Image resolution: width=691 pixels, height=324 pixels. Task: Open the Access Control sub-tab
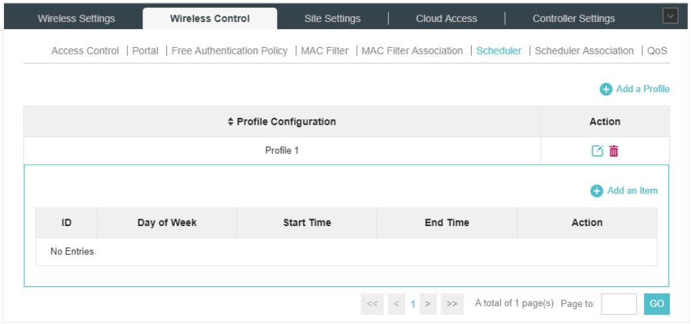click(x=85, y=51)
